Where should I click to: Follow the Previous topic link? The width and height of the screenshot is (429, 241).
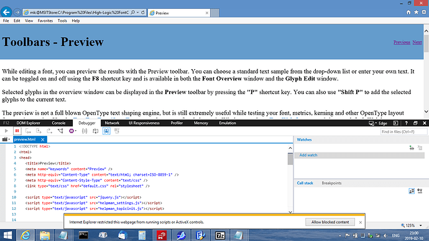[x=402, y=42]
